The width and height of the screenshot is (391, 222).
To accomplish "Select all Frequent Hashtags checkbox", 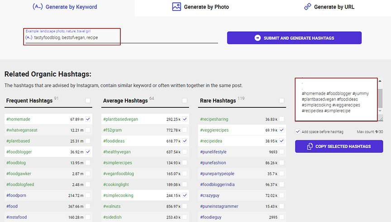I will [88, 101].
